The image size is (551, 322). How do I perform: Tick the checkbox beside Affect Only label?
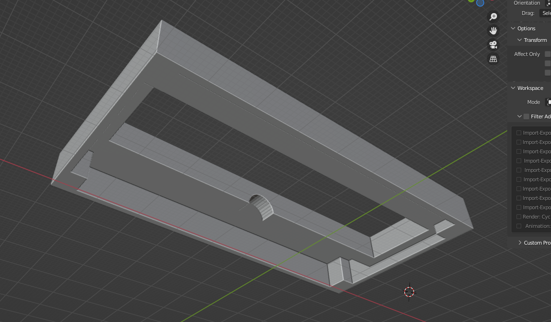(547, 54)
